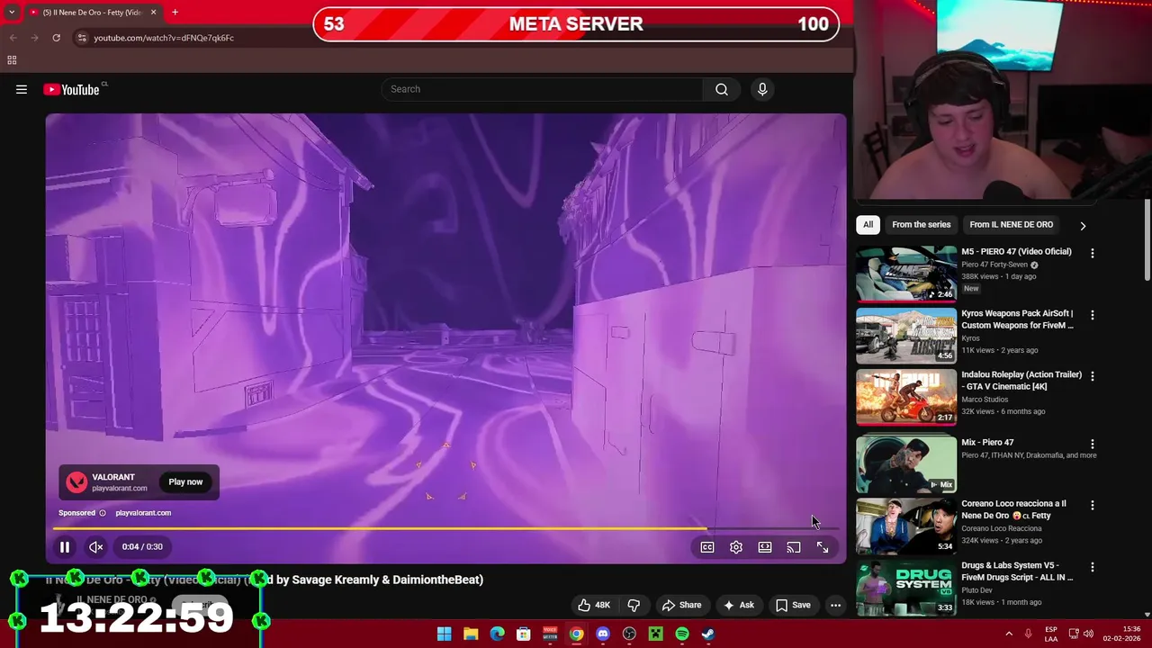Open the M5 - PIERO 47 video thumbnail
Screen dimensions: 1152x648
coord(906,273)
